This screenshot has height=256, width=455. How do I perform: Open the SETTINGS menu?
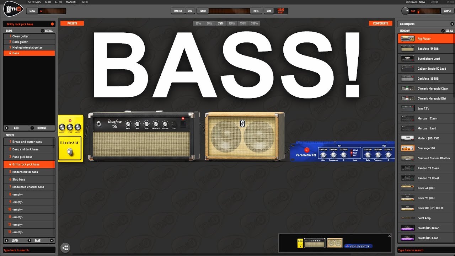coord(34,2)
